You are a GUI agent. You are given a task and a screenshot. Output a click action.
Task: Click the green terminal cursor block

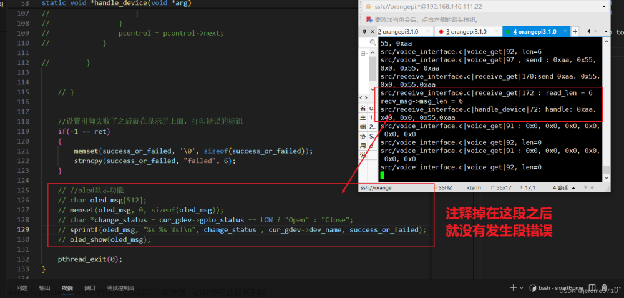tap(383, 176)
